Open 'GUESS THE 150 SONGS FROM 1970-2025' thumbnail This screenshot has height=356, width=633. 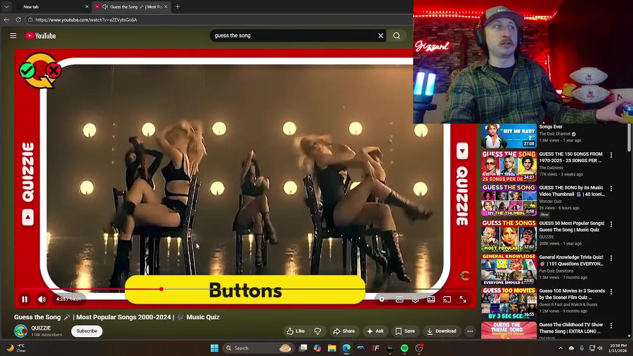pos(509,167)
